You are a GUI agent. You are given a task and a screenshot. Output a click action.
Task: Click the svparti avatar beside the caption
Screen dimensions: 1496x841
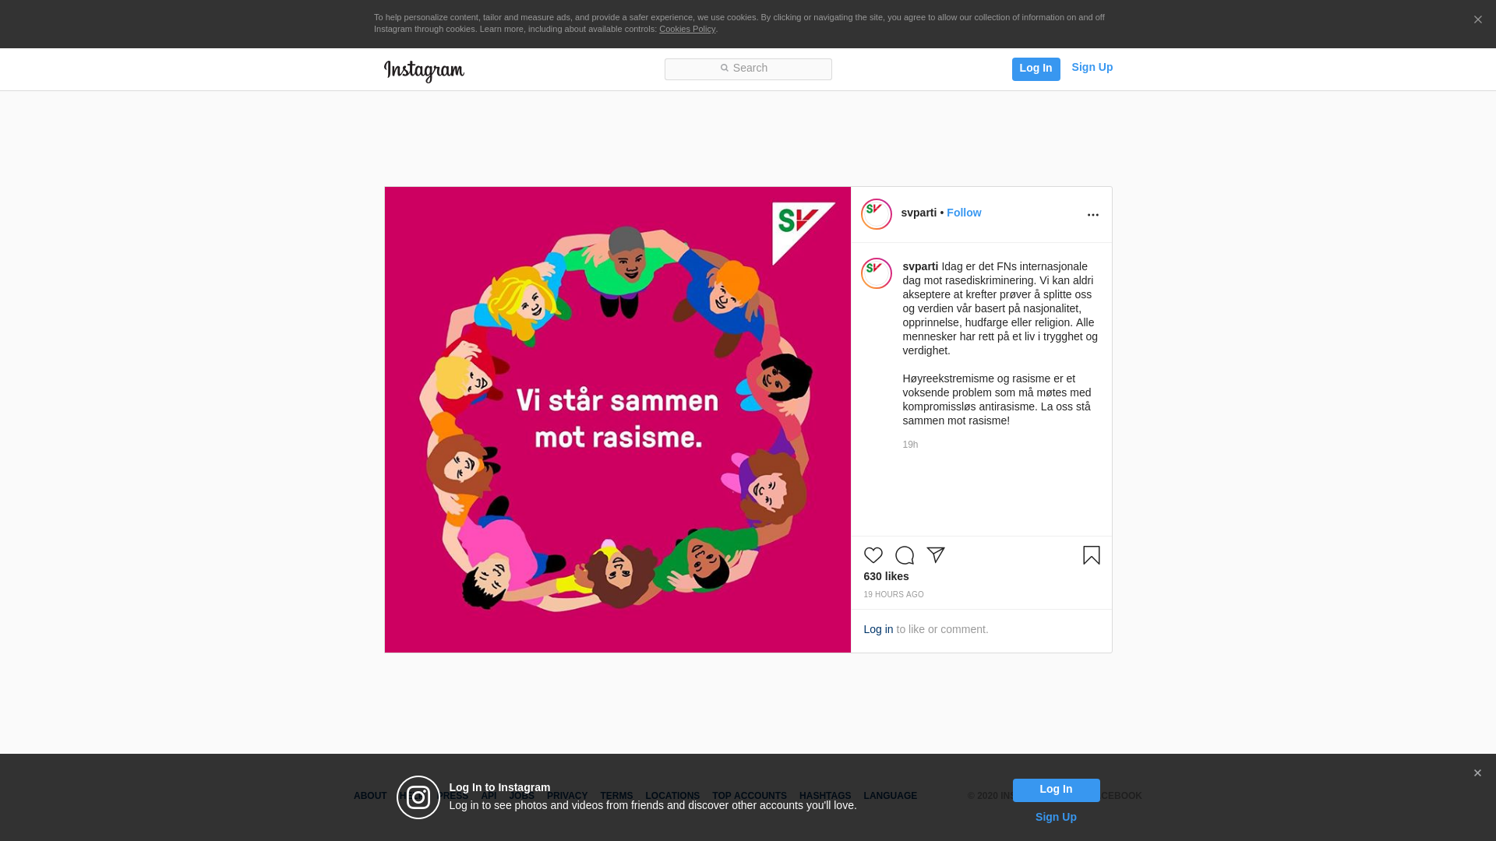click(x=876, y=273)
